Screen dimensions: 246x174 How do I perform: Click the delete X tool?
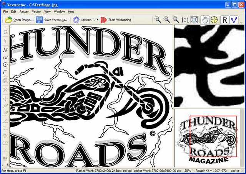5,90
